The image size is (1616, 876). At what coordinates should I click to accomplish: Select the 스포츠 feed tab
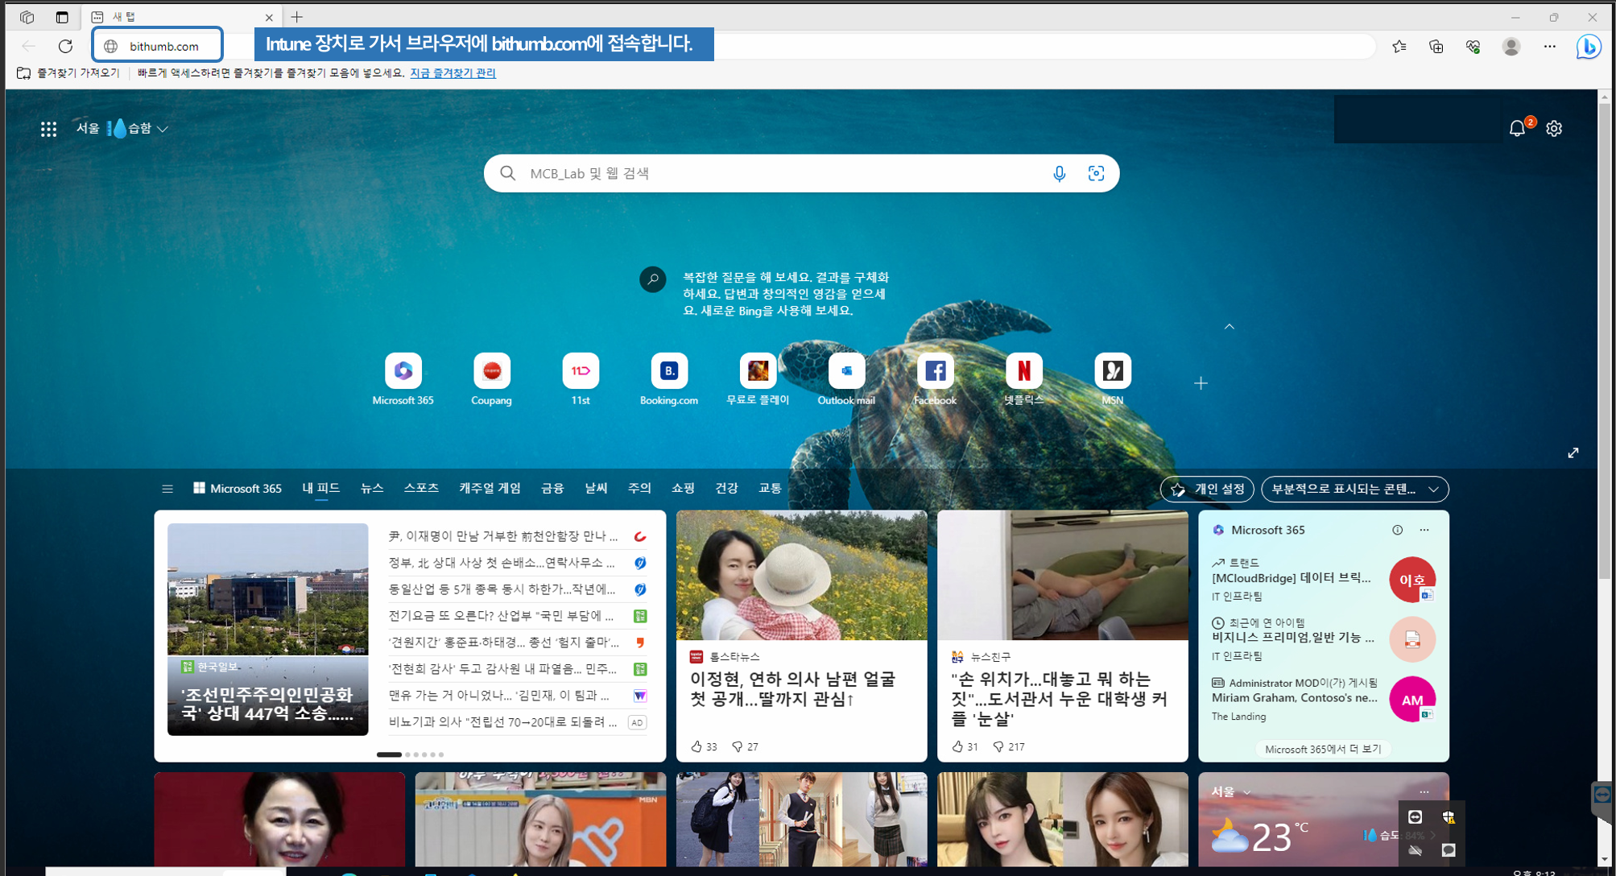[421, 488]
